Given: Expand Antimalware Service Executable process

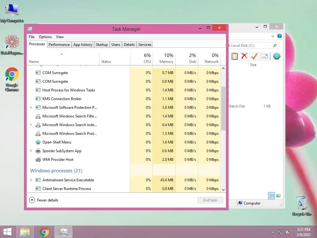Looking at the screenshot, I should 31,180.
